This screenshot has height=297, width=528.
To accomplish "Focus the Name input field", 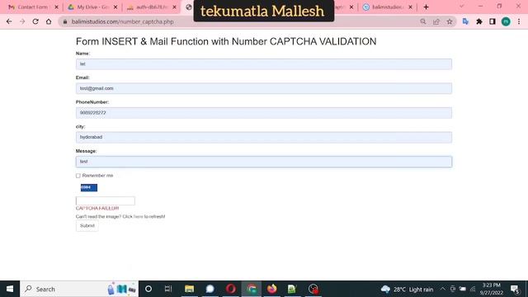I will [264, 64].
